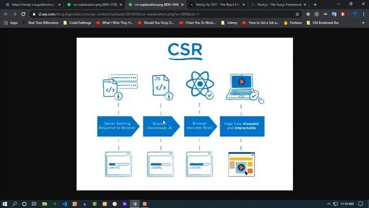Close the Nuxt.js tab
The height and width of the screenshot is (208, 369).
[x=305, y=5]
